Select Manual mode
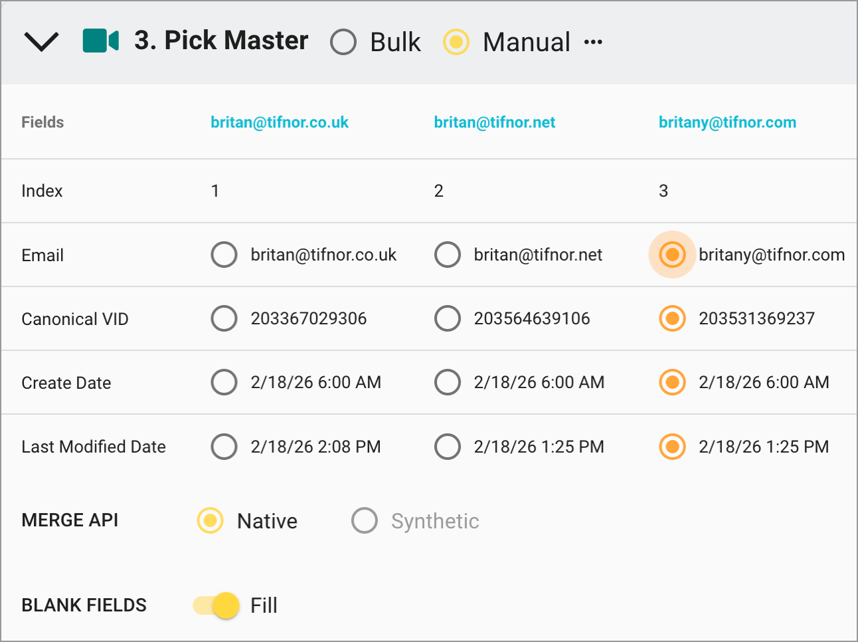Image resolution: width=858 pixels, height=642 pixels. pos(456,42)
